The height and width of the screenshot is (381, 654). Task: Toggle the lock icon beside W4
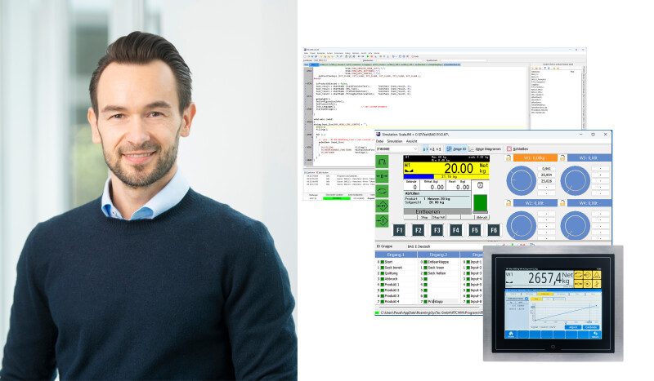(562, 203)
